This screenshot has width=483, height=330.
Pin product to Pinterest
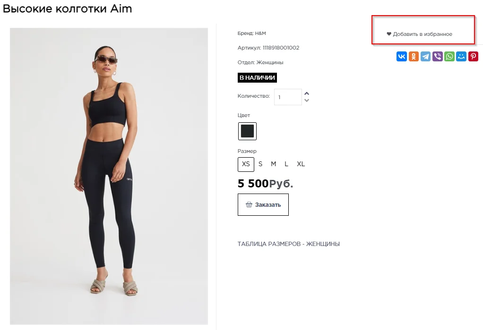coord(473,57)
